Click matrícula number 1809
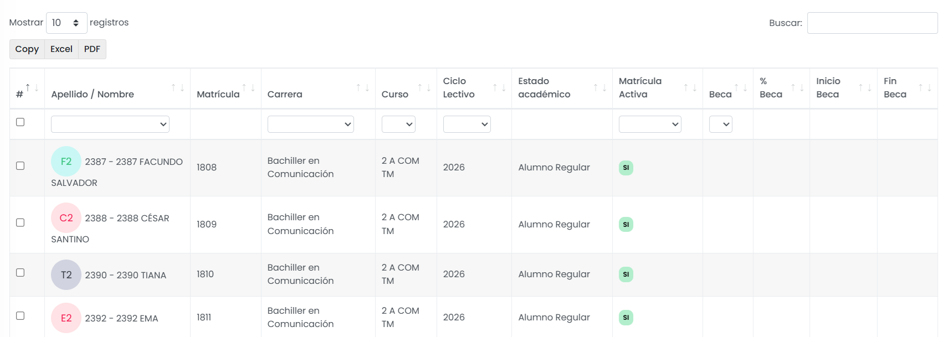 tap(207, 224)
